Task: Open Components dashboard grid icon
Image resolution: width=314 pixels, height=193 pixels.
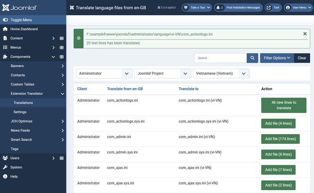Action: (62, 57)
